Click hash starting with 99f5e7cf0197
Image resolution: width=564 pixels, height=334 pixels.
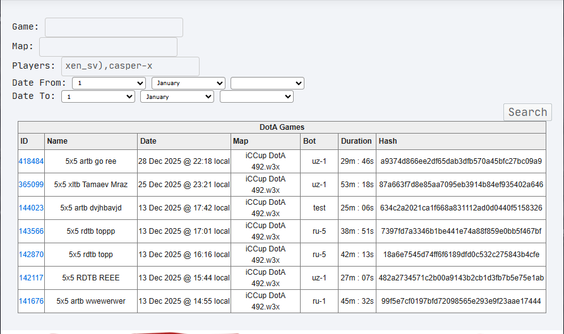point(461,301)
